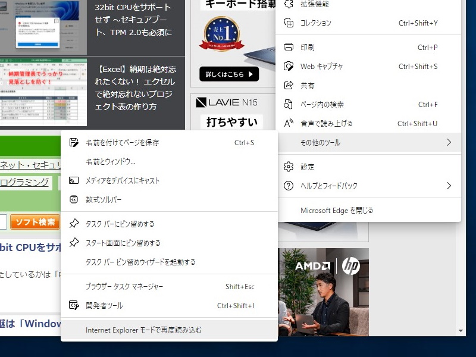Screen dimensions: 476x357
Task: Click the Print icon
Action: coord(288,46)
